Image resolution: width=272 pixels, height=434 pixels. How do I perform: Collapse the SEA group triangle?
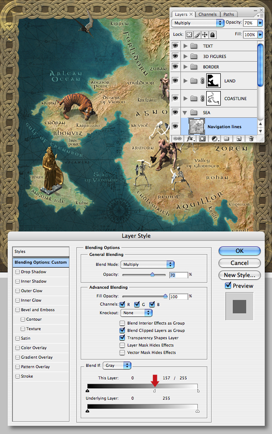pos(185,113)
